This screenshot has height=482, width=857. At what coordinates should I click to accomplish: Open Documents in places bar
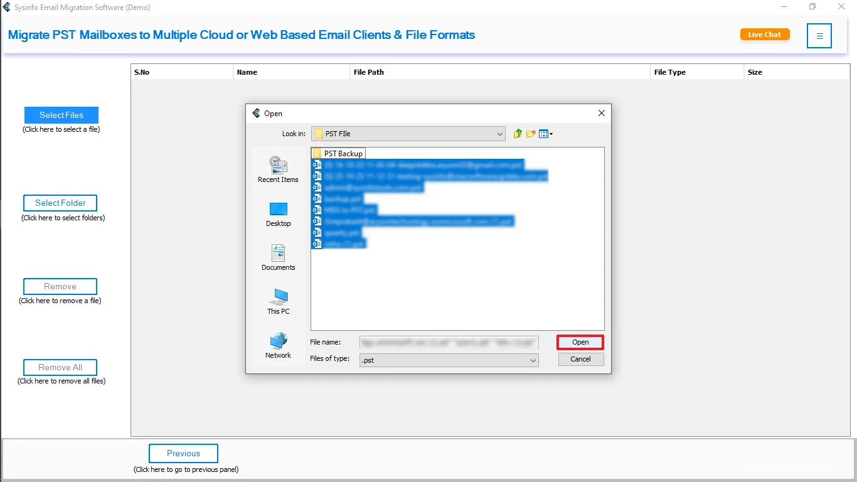(x=278, y=258)
